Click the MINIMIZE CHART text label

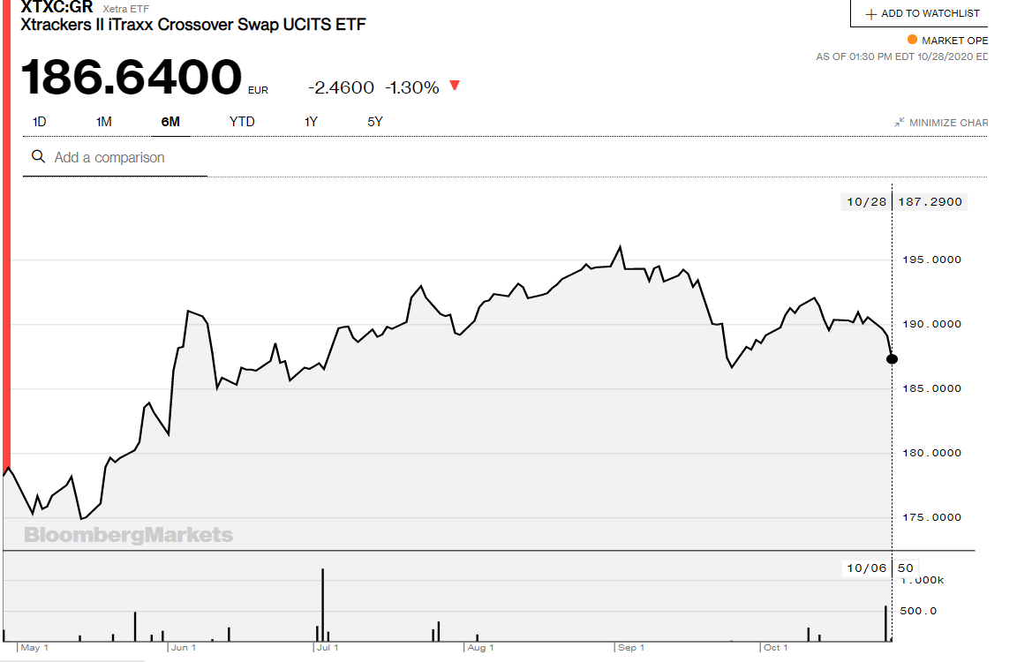948,123
